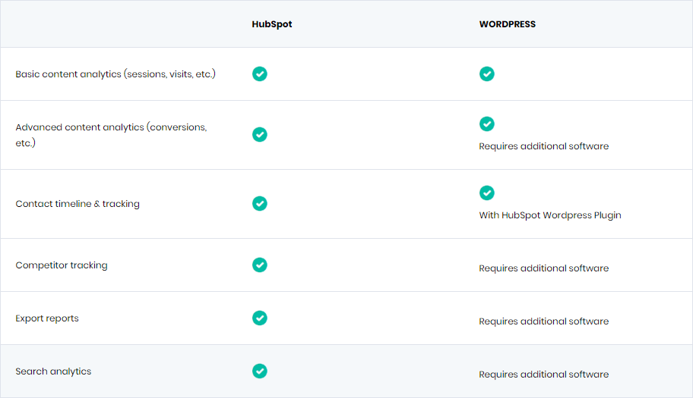Click the Competitor tracking row label
The width and height of the screenshot is (693, 398).
(62, 265)
